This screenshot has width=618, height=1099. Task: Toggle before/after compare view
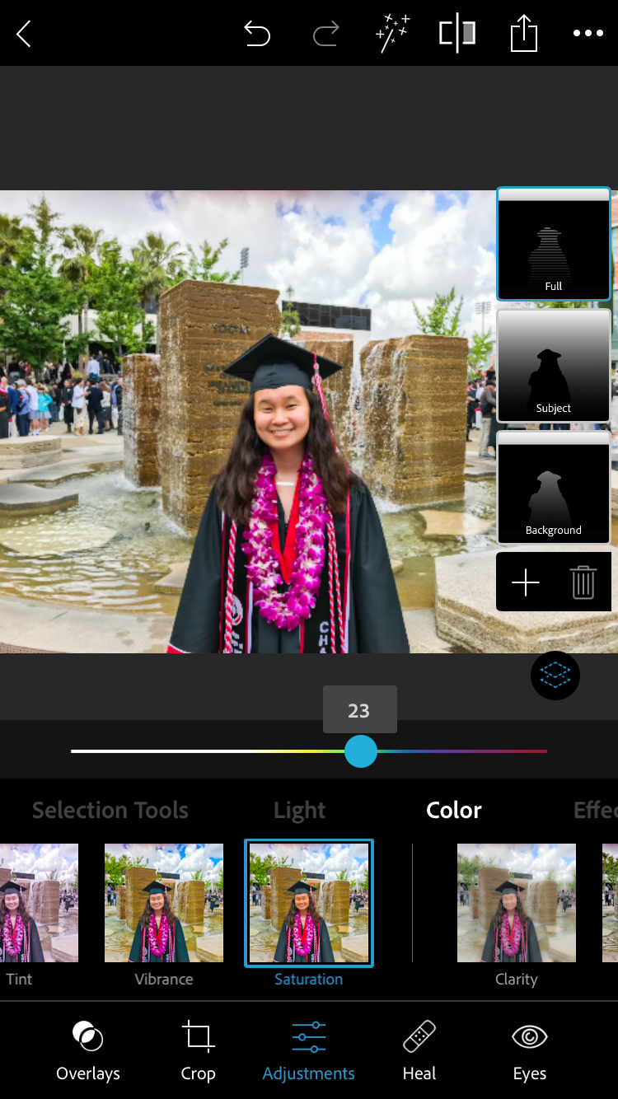pos(457,34)
